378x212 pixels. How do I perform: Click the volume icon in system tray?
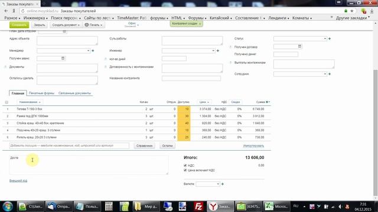(340, 207)
